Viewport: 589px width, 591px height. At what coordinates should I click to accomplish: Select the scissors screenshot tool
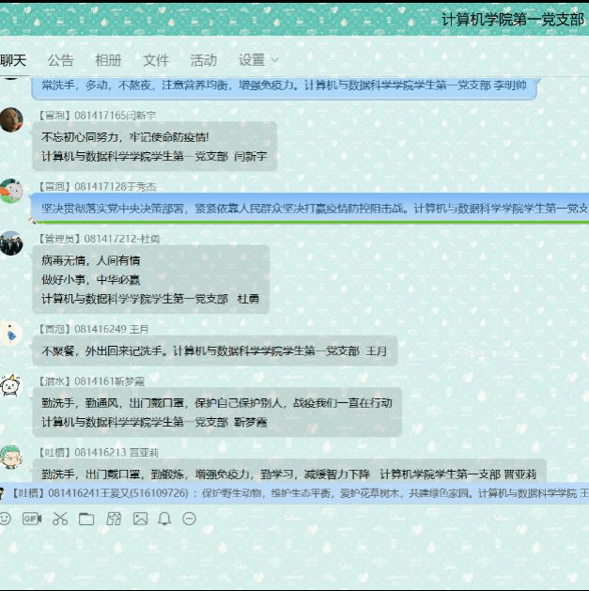pos(60,519)
